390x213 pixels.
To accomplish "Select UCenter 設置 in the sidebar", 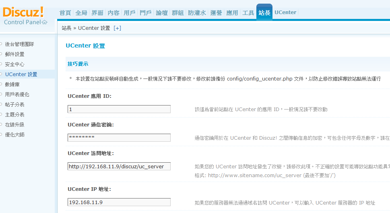I will (x=21, y=74).
